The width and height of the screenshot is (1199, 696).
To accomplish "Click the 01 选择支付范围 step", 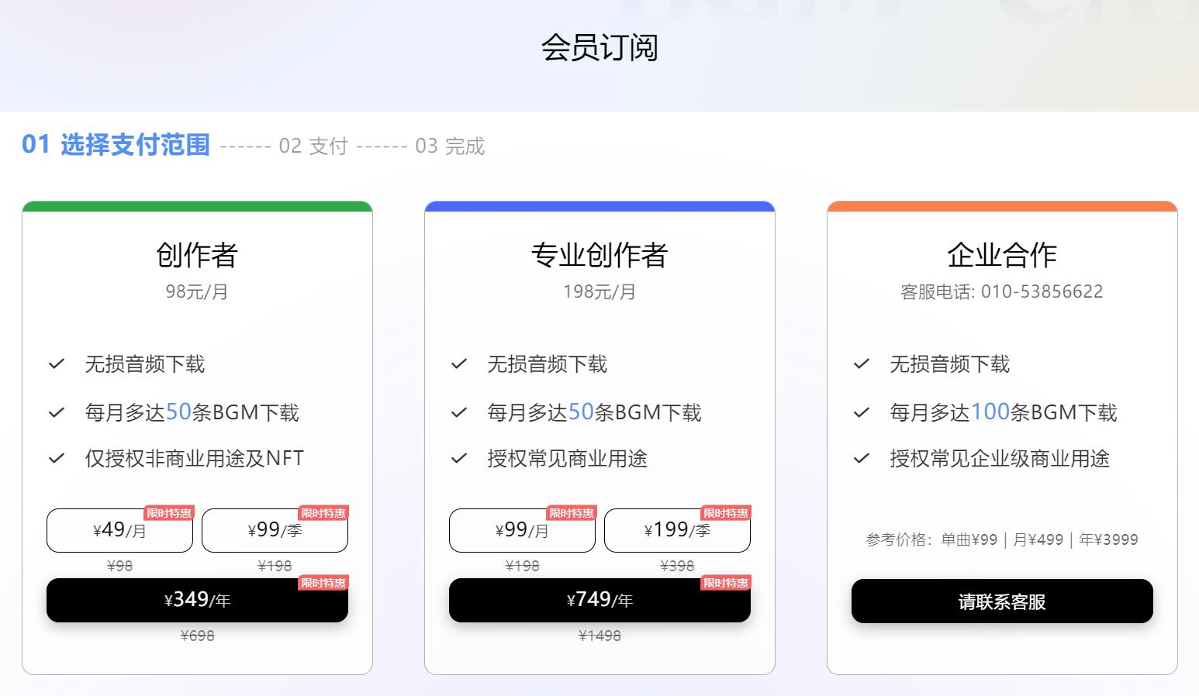I will 116,145.
